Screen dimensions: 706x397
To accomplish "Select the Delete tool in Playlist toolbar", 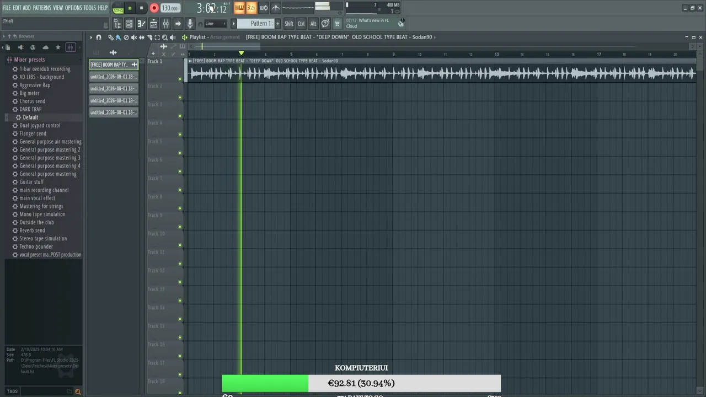I will point(126,37).
